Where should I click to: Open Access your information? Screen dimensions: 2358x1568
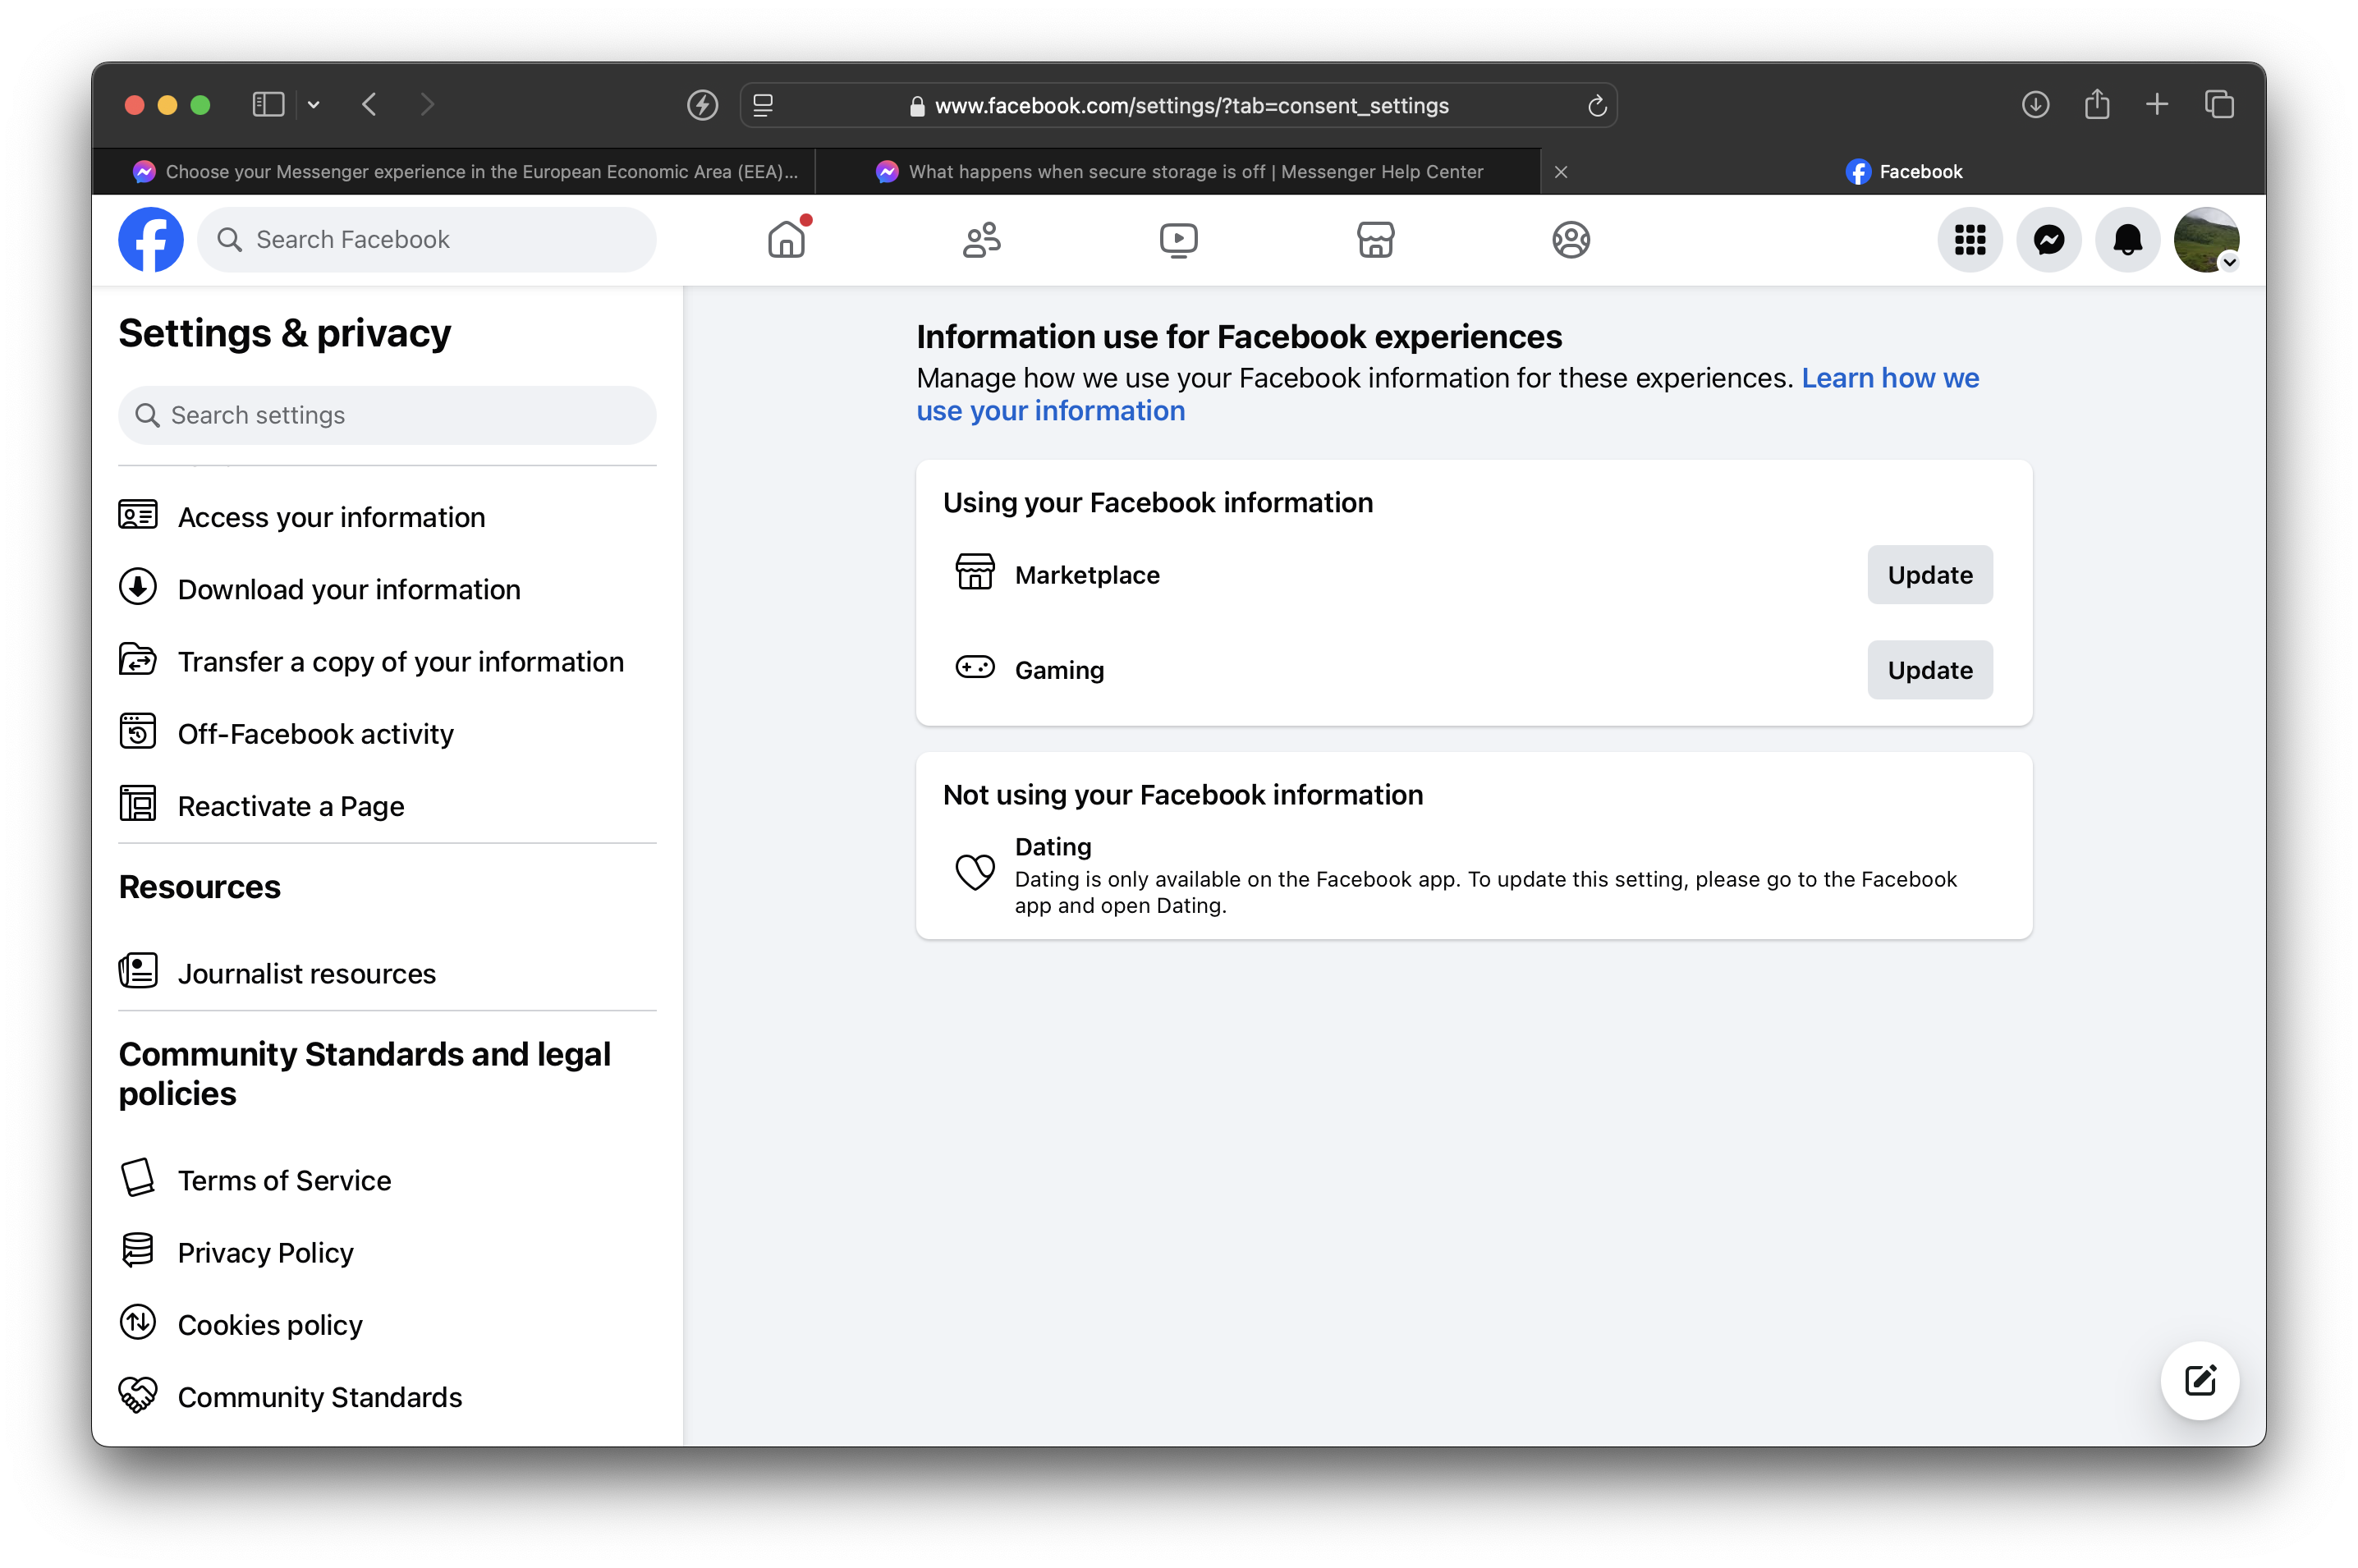[387, 517]
